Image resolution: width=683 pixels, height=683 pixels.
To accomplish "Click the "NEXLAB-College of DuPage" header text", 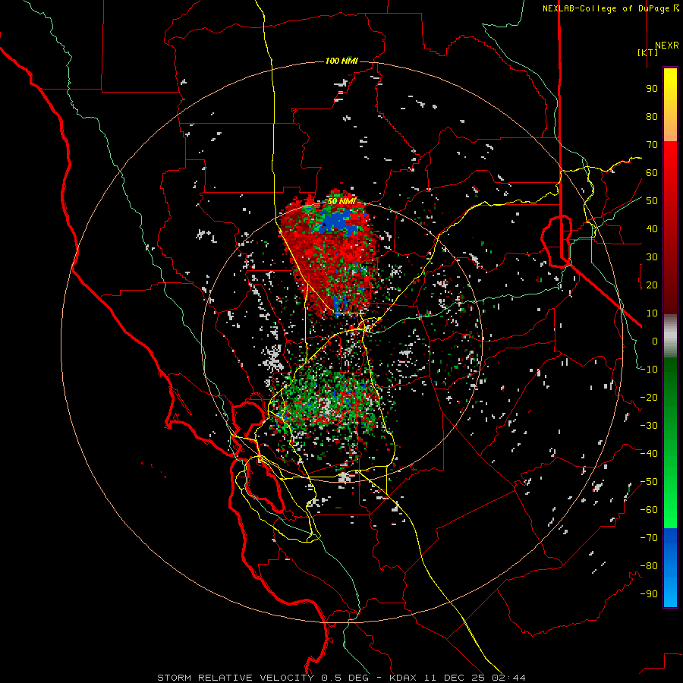I will 606,8.
